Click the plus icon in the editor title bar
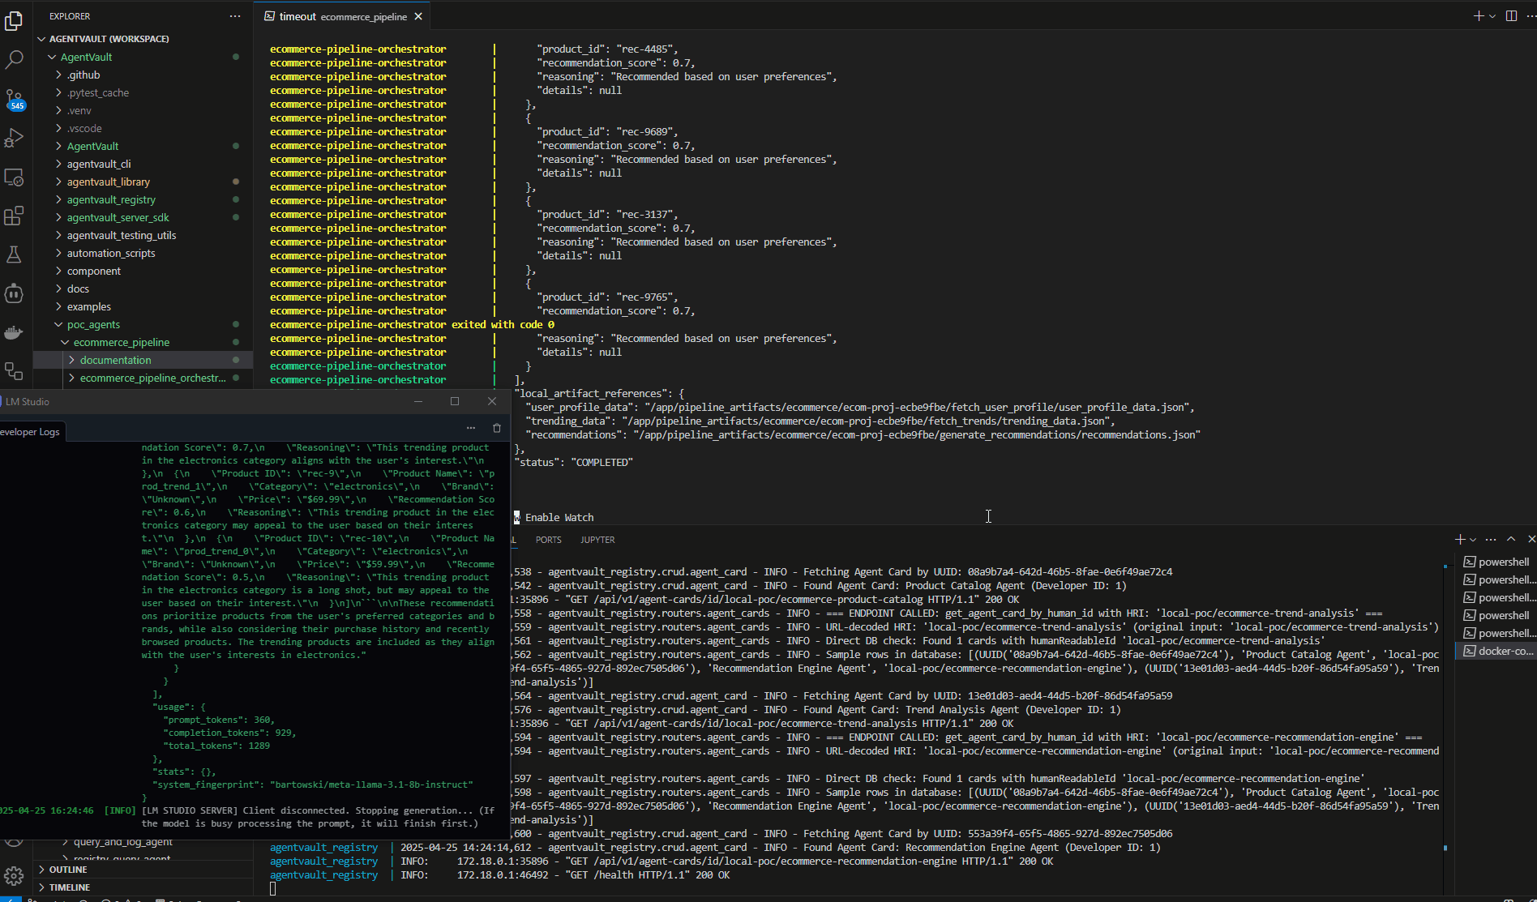1537x902 pixels. click(x=1478, y=16)
